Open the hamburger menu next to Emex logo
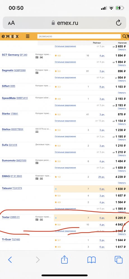The height and width of the screenshot is (279, 129). (x=28, y=36)
